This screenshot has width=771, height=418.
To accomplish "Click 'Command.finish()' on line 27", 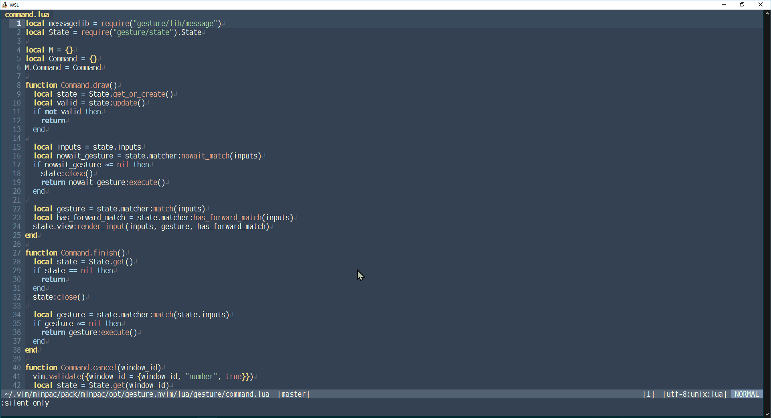I will (x=93, y=253).
